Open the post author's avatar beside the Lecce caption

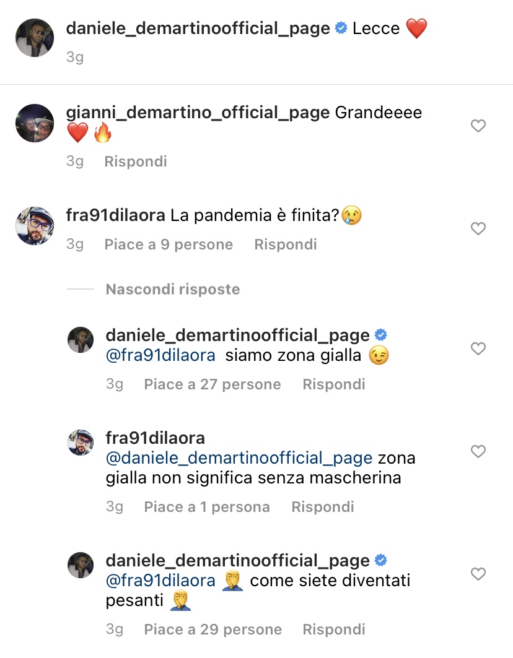click(34, 38)
